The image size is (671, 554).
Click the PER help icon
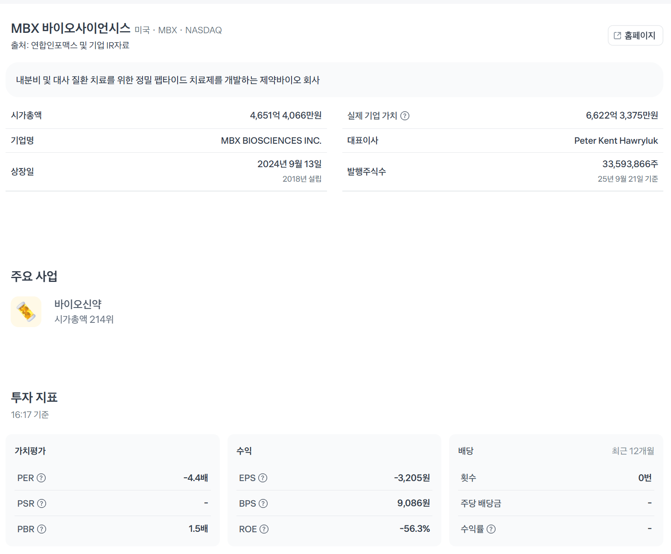(41, 478)
